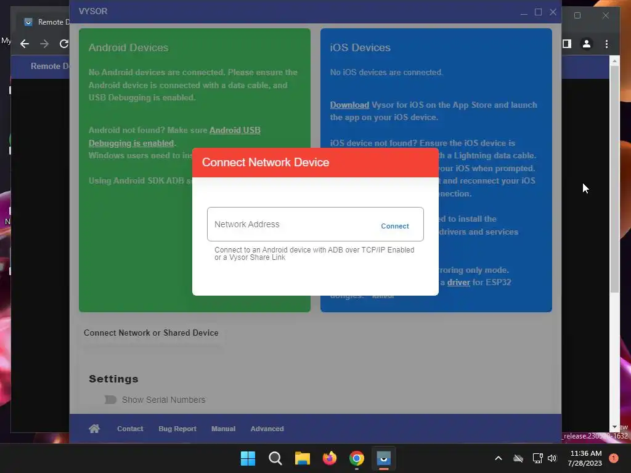Click scrollbar up arrow in Chrome window
The height and width of the screenshot is (473, 631).
click(x=614, y=61)
